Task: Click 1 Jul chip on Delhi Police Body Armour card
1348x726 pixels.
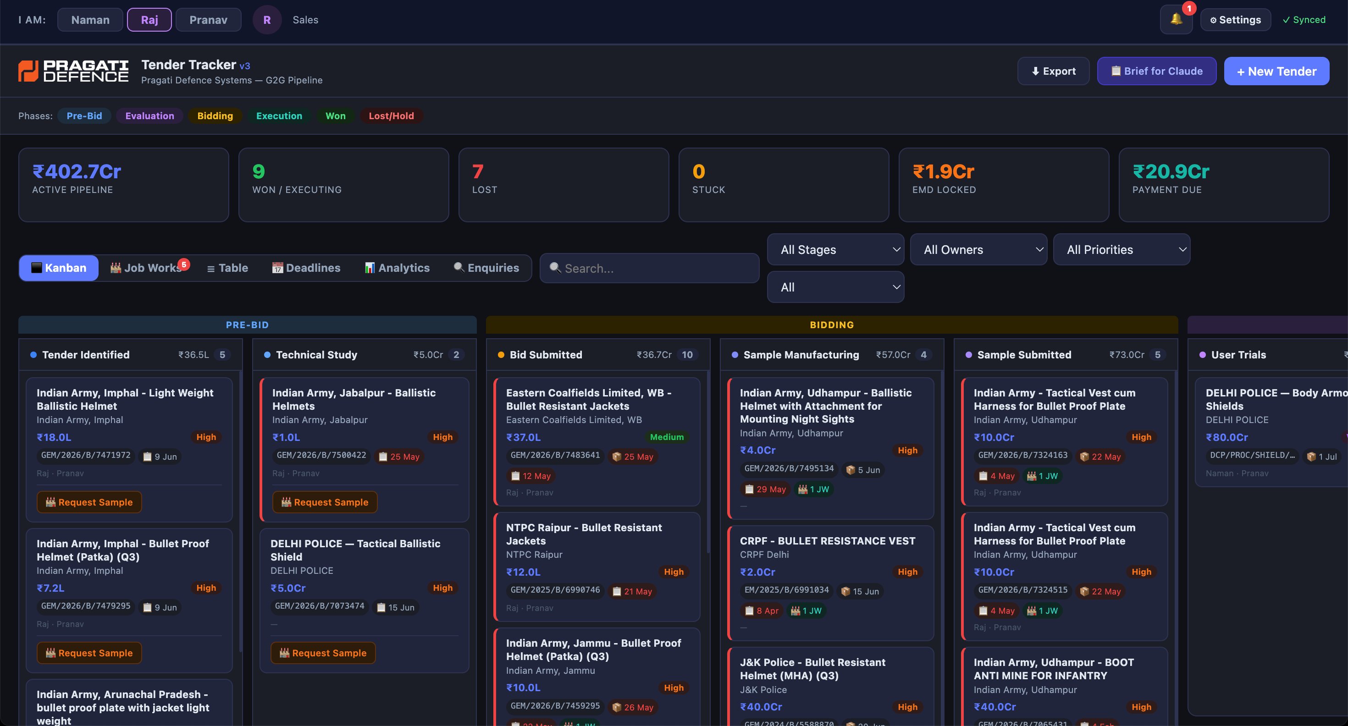Action: 1321,456
